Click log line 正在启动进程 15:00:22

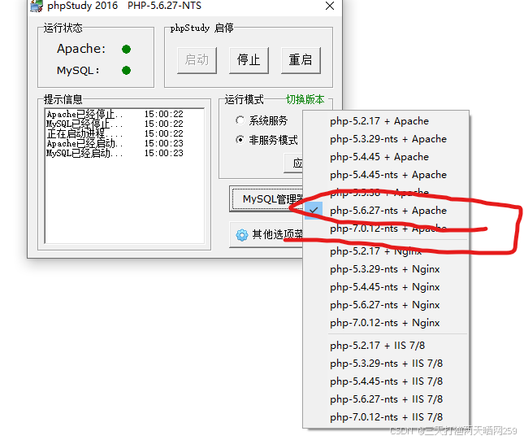(115, 133)
